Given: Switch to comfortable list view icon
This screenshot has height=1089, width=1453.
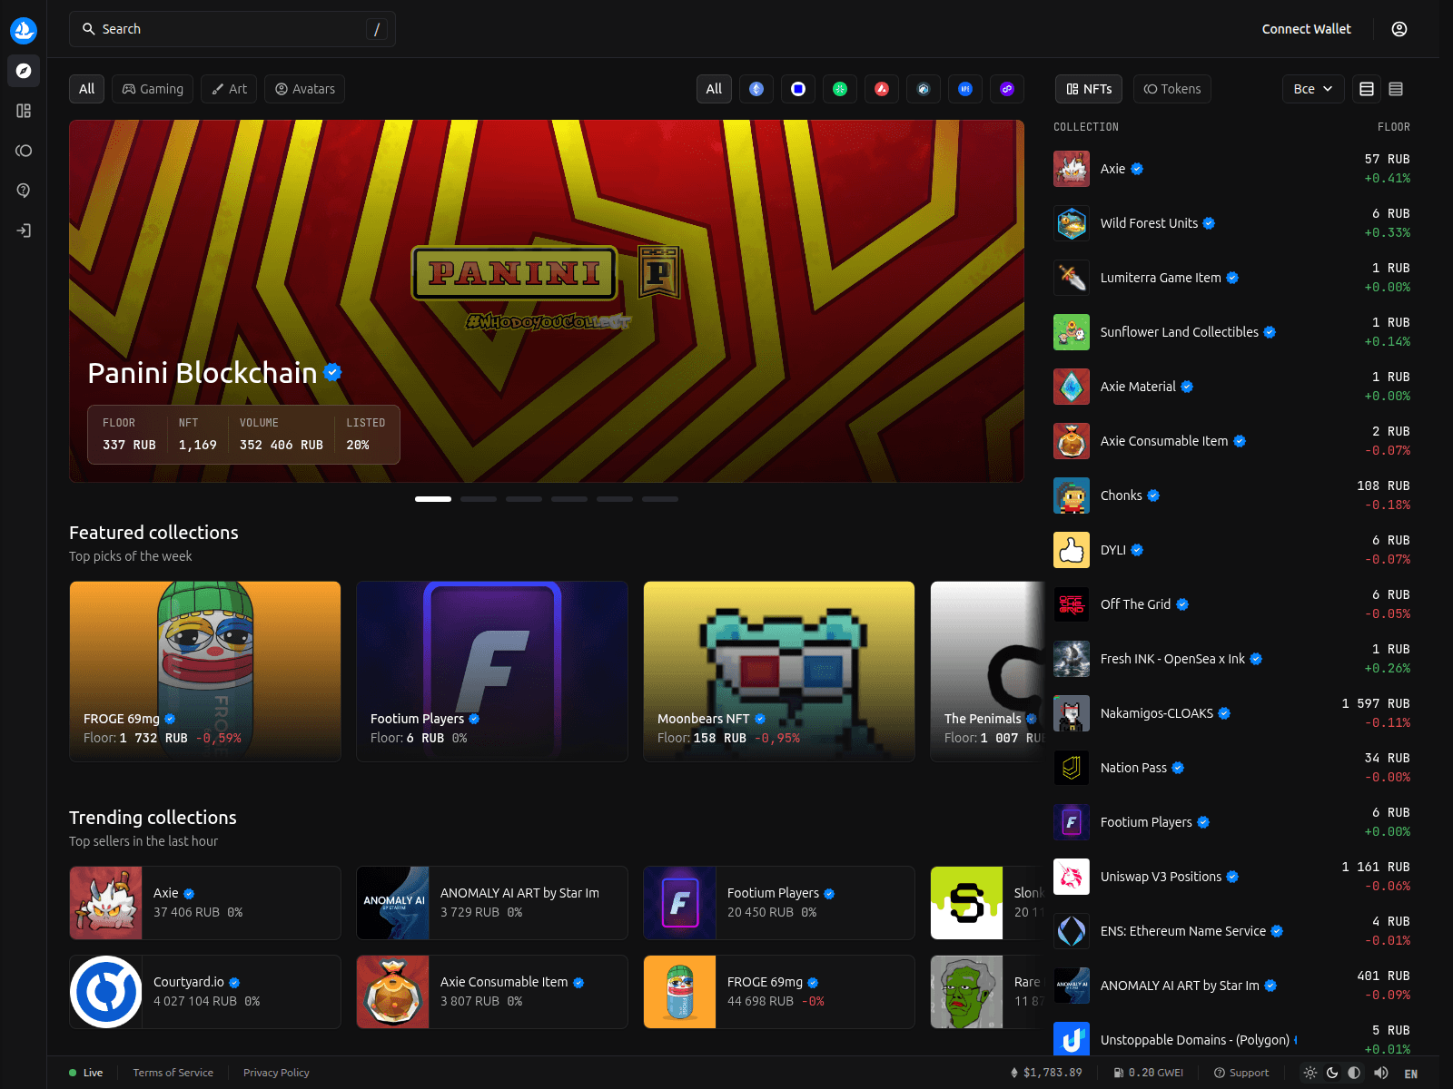Looking at the screenshot, I should (x=1367, y=89).
